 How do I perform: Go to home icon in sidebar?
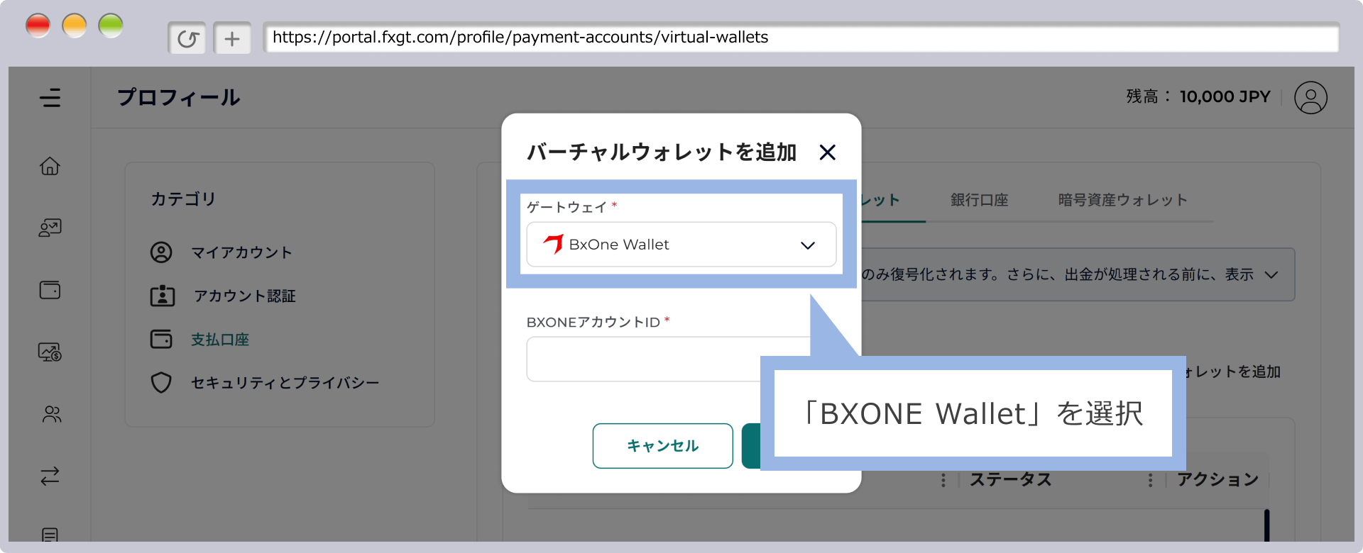[x=50, y=166]
